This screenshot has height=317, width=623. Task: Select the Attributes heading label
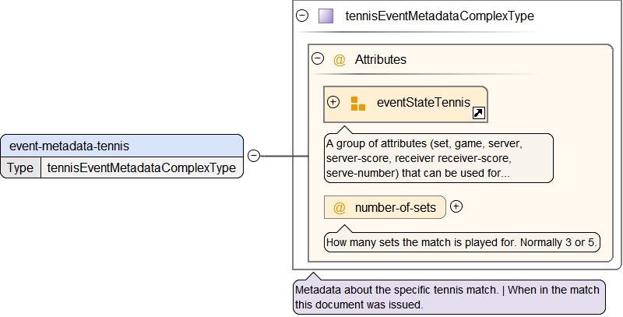click(380, 59)
